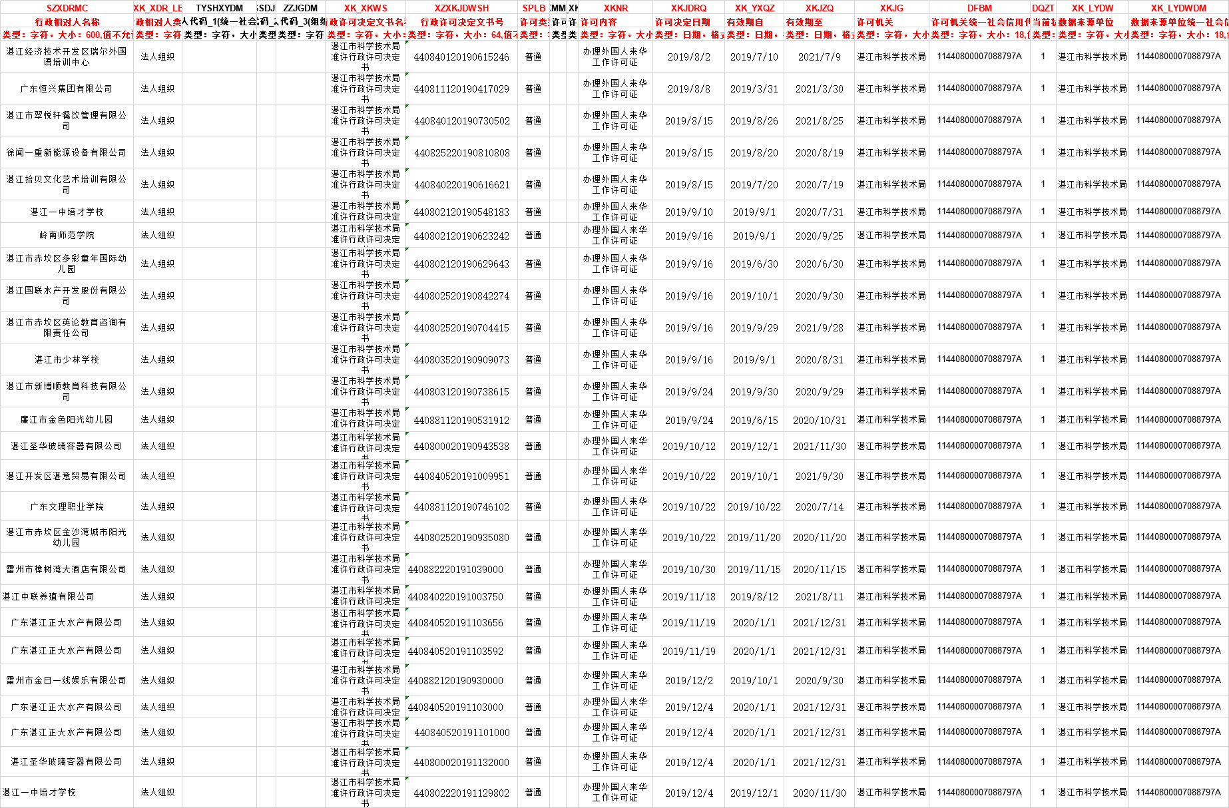Click document number 440802220191129802
1229x808 pixels.
click(x=461, y=793)
